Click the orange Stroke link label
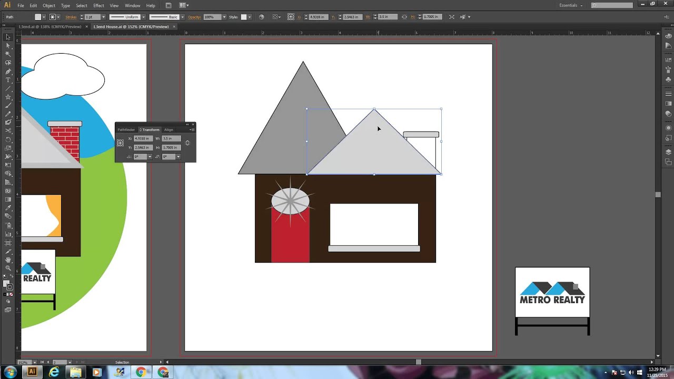 tap(72, 17)
